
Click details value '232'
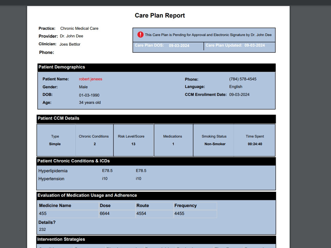(x=42, y=229)
